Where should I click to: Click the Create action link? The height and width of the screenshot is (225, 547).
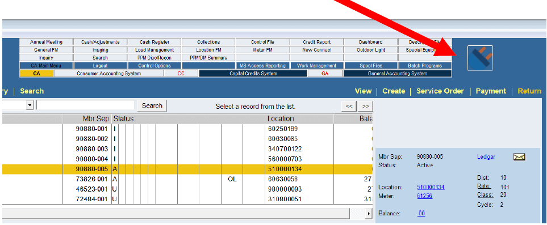394,91
